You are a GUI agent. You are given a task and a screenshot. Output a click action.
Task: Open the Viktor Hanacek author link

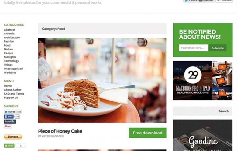tap(53, 136)
